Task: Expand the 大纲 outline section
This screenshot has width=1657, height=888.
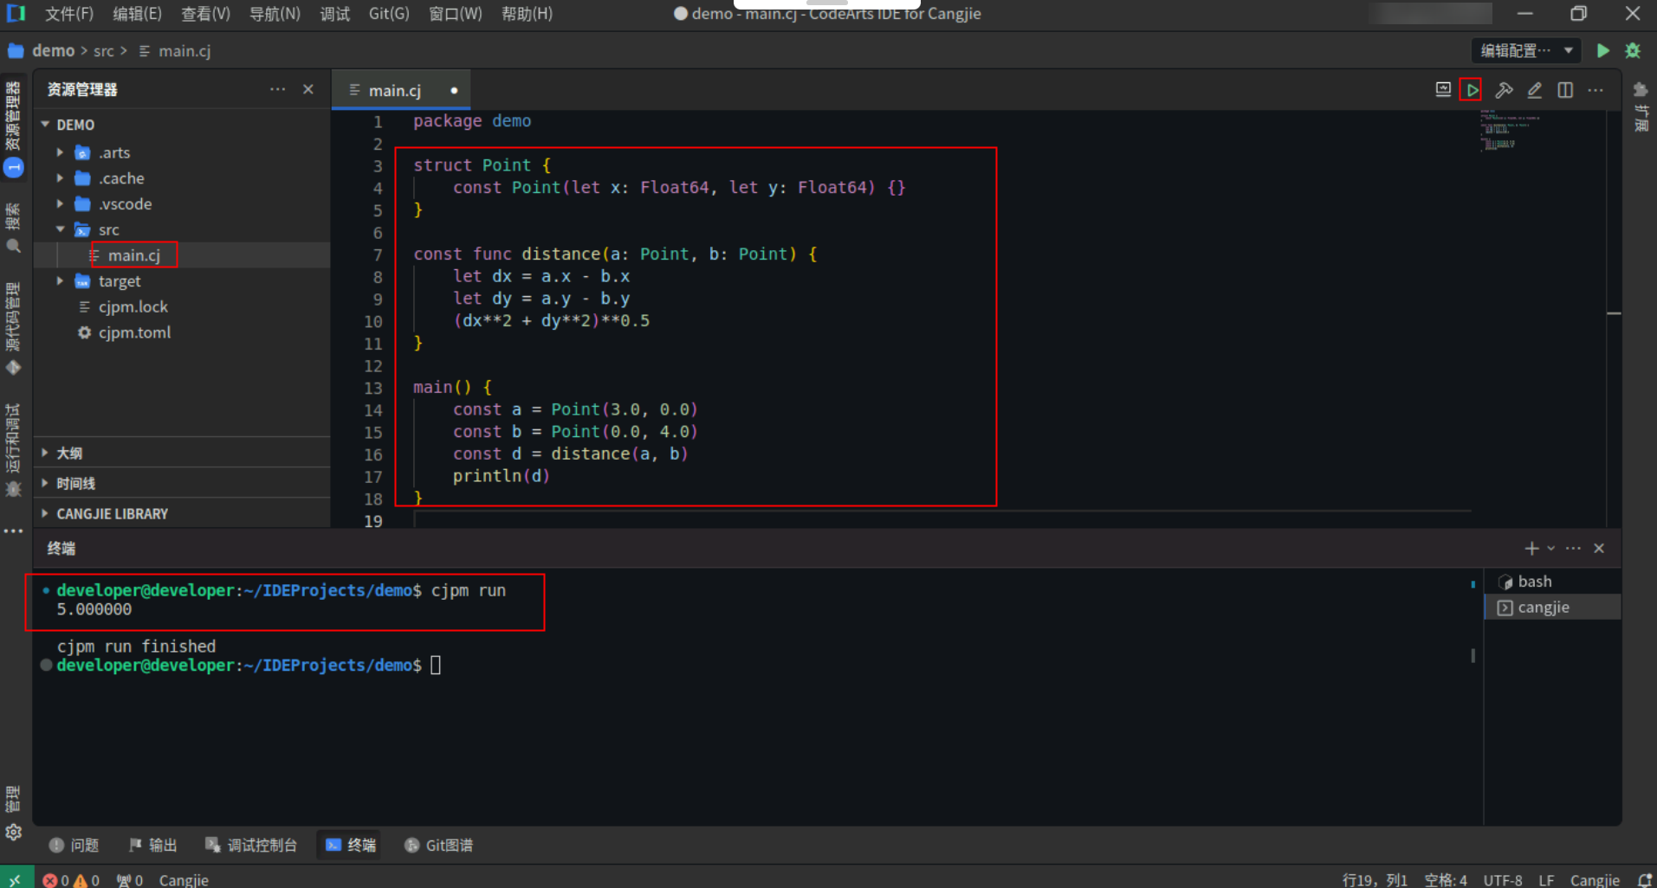Action: pyautogui.click(x=69, y=454)
